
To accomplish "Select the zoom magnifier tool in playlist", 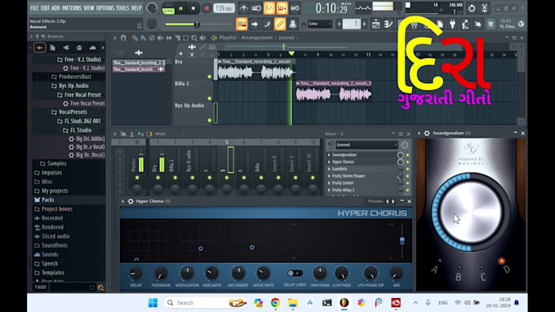I will 194,37.
